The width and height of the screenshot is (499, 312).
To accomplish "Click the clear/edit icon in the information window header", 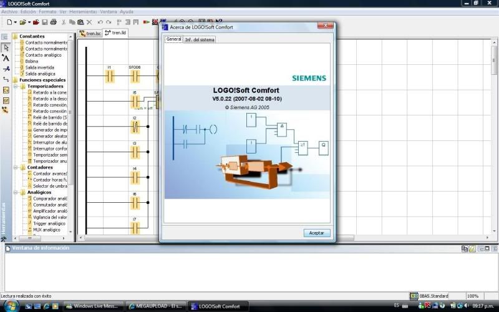I will coord(472,248).
